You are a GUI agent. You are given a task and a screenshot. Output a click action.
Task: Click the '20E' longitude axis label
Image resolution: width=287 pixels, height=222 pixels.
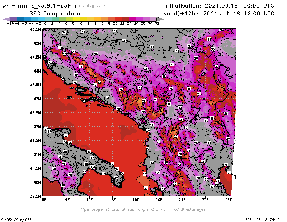point(159,200)
